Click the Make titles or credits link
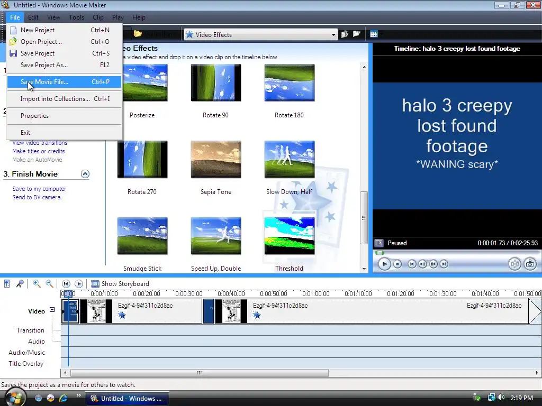 point(38,151)
